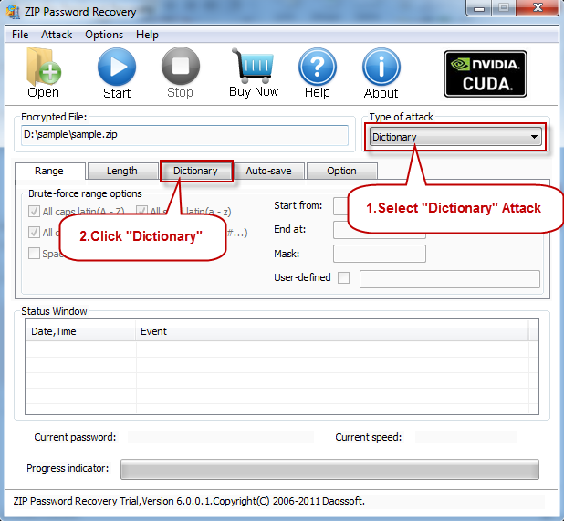Switch to the Length tab
The height and width of the screenshot is (521, 564).
point(122,171)
